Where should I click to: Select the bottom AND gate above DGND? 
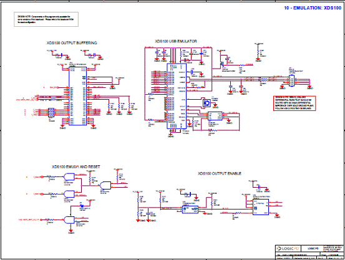(69, 220)
